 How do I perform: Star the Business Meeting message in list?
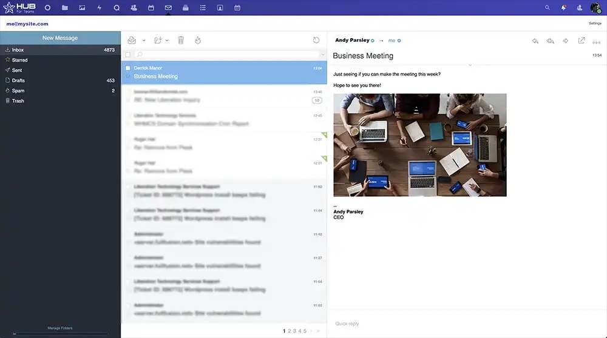[x=128, y=77]
